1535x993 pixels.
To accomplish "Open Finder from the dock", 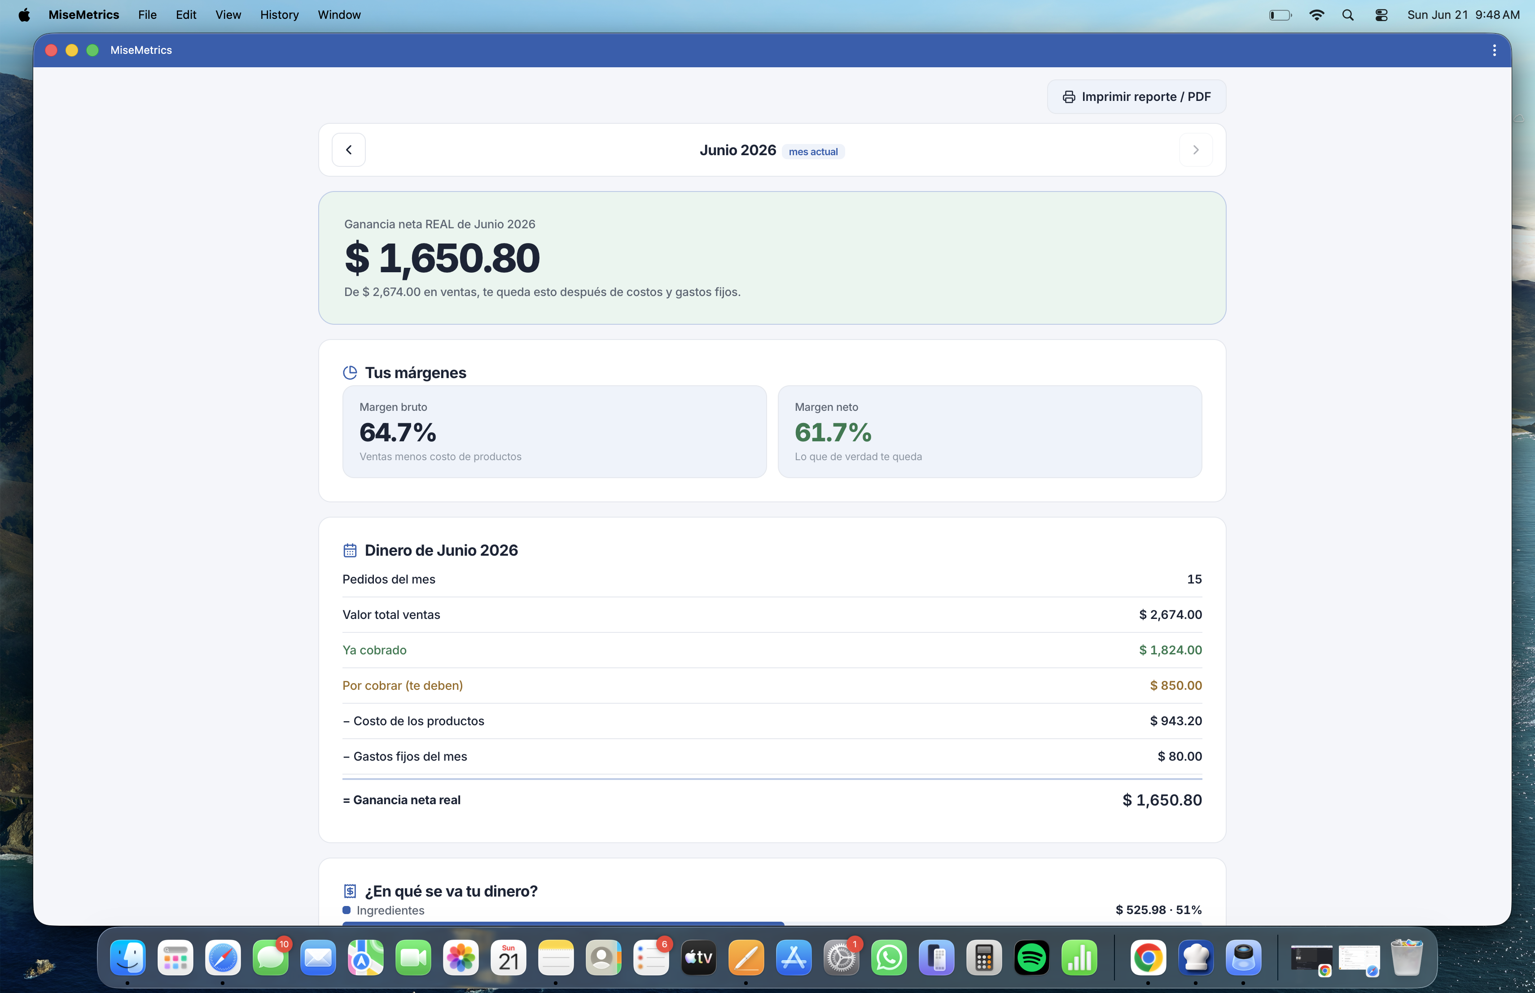I will pyautogui.click(x=128, y=958).
